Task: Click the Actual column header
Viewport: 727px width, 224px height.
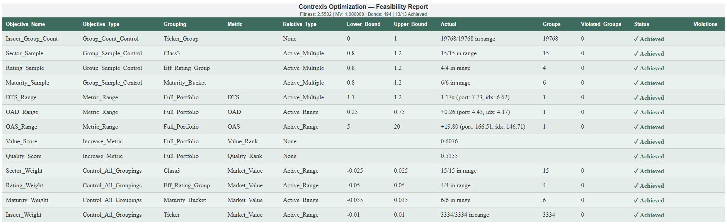Action: pos(448,24)
